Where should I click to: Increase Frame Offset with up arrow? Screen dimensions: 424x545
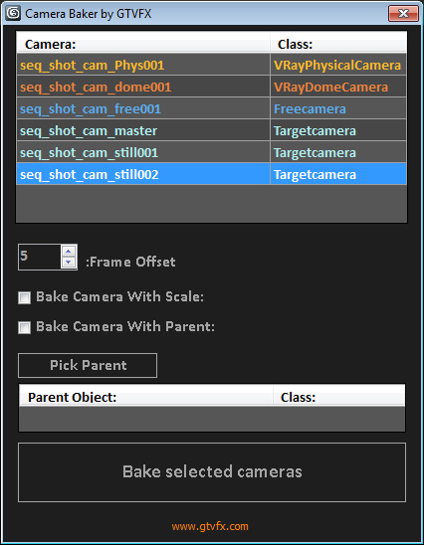[x=69, y=252]
